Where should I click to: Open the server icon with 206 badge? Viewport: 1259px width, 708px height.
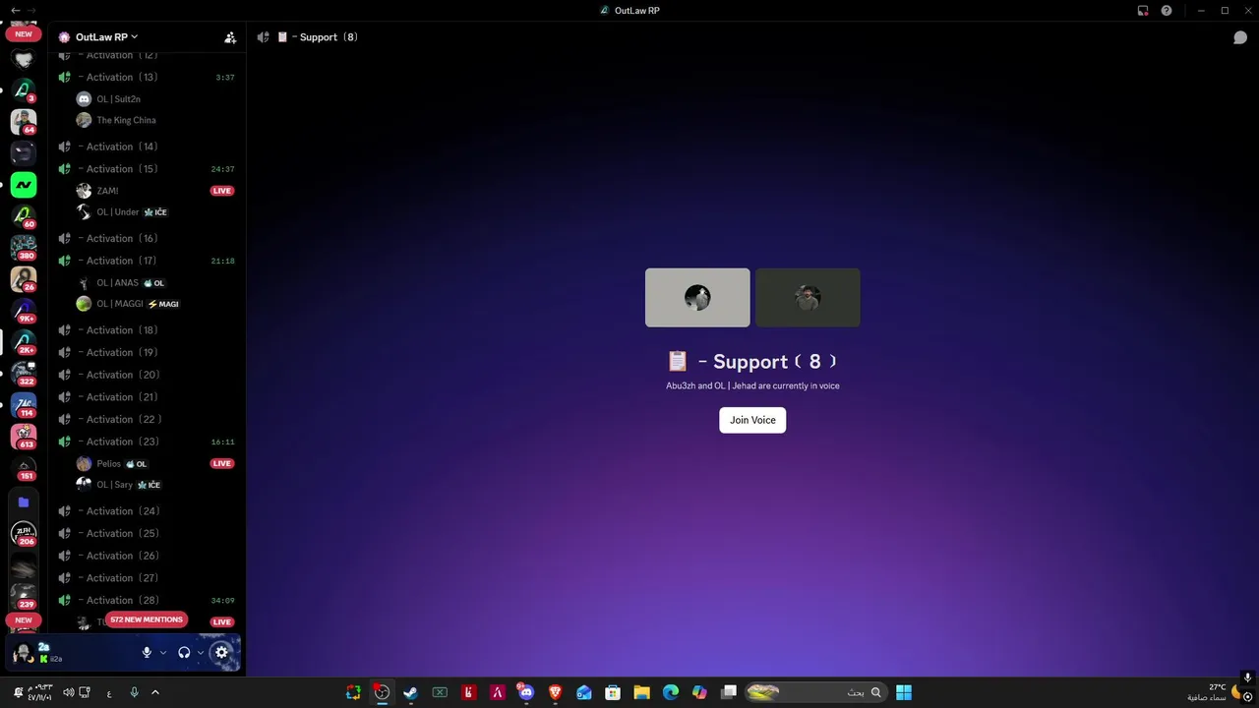(x=24, y=534)
